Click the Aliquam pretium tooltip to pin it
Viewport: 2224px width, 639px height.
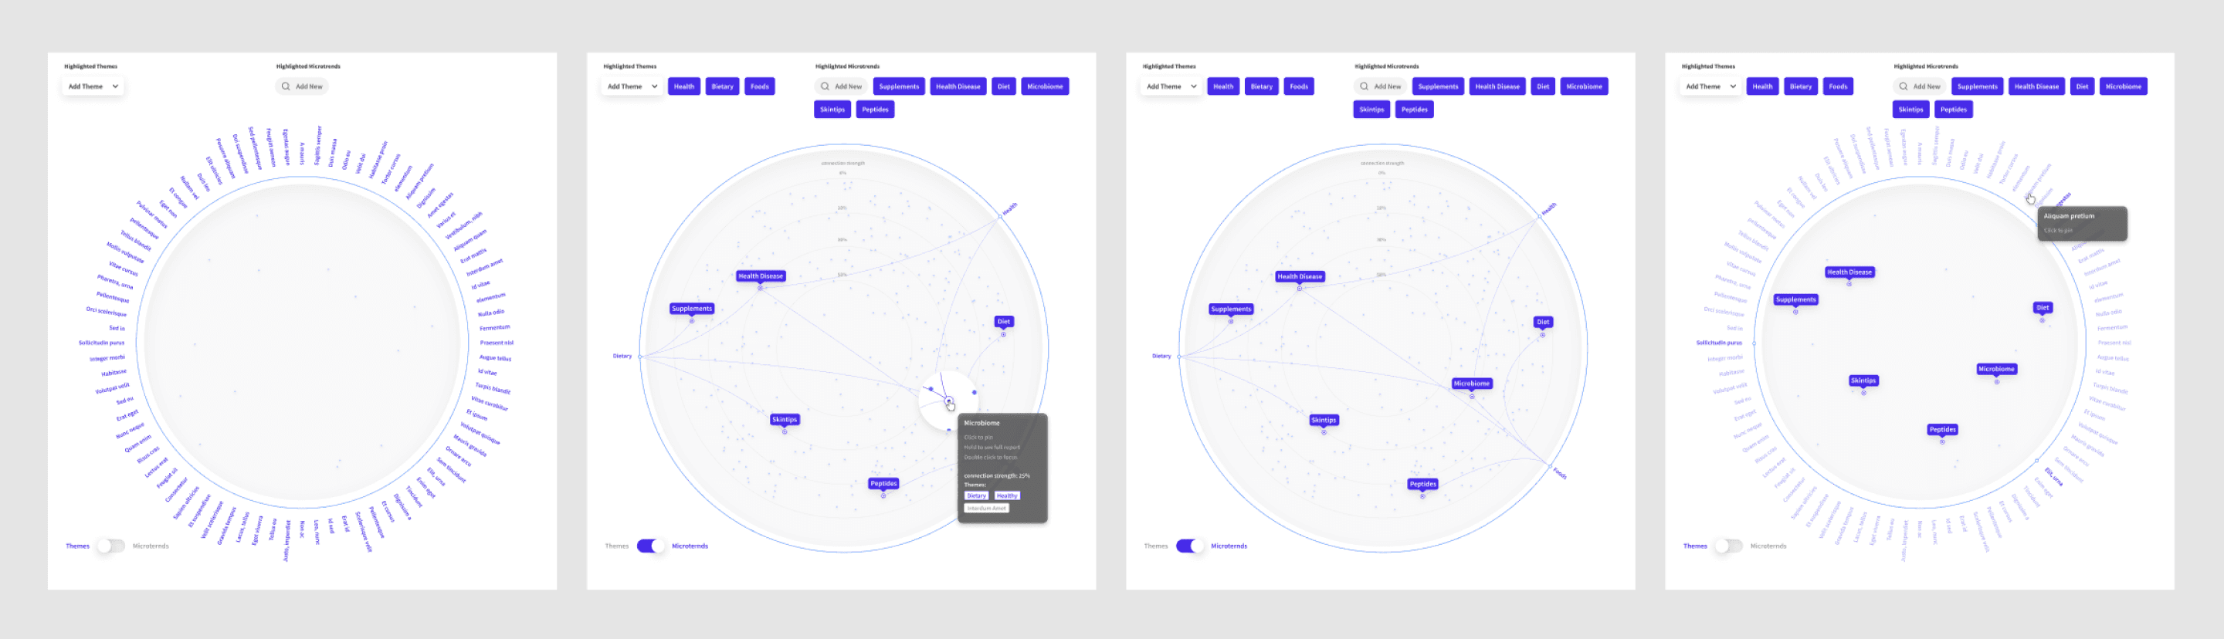click(x=2082, y=223)
